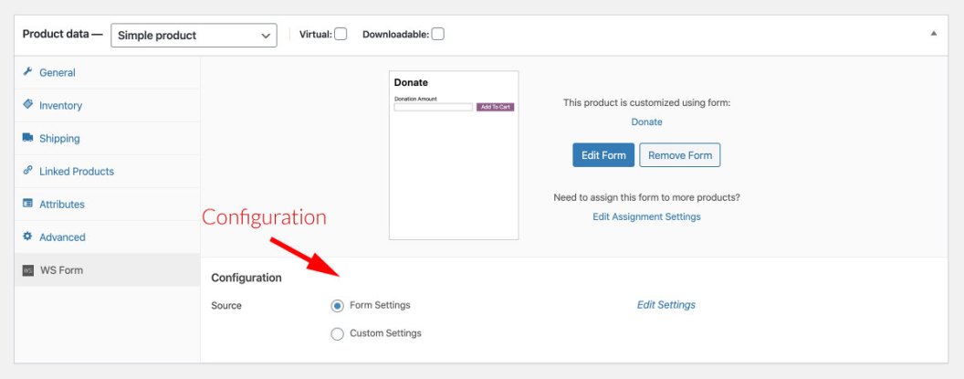Click the Shipping truck icon
964x379 pixels.
tap(28, 138)
